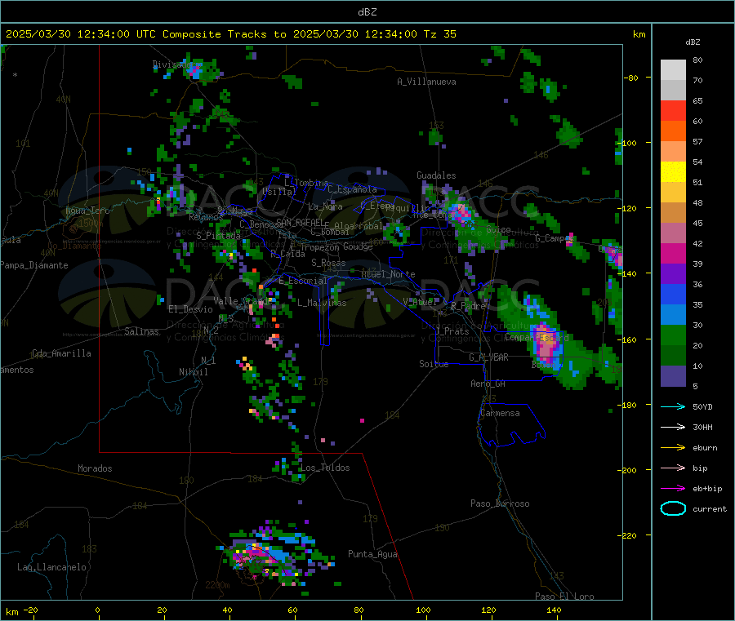The width and height of the screenshot is (735, 621).
Task: Click the S_Rosas map label
Action: [328, 263]
